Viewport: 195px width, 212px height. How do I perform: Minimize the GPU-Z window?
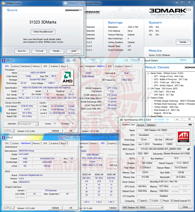177,119
